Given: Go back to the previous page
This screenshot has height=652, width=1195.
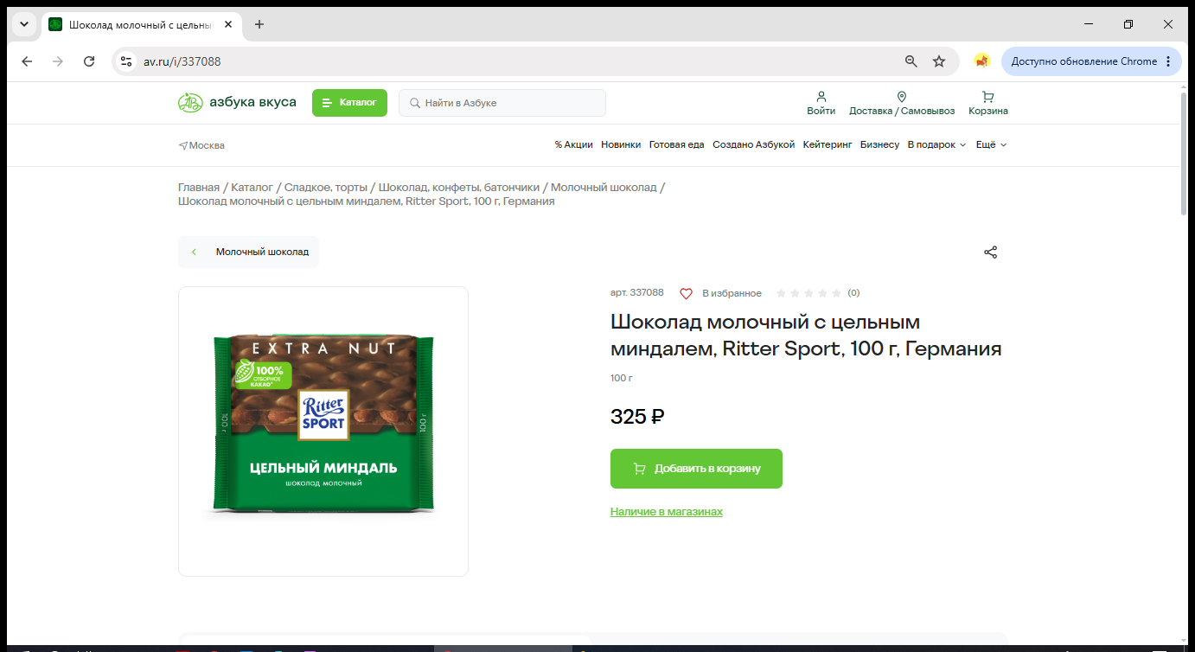Looking at the screenshot, I should pos(27,61).
